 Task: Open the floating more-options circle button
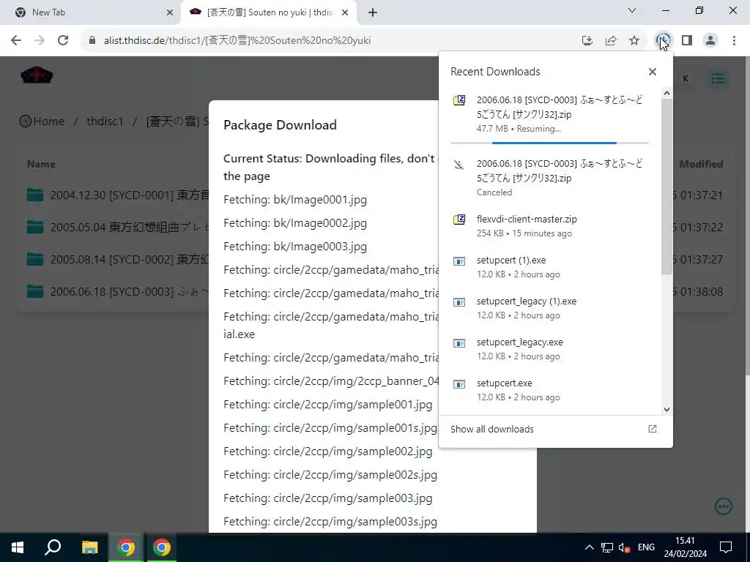[x=724, y=506]
